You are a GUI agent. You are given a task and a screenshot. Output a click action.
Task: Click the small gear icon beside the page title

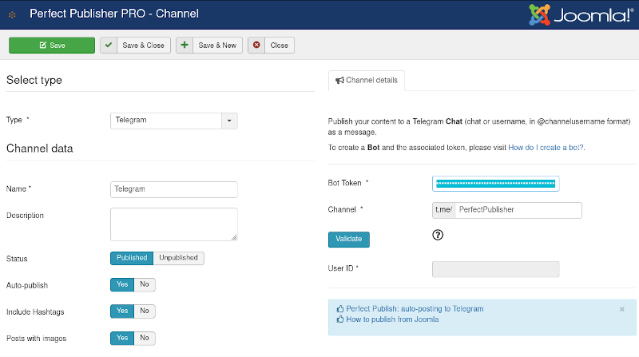point(12,14)
